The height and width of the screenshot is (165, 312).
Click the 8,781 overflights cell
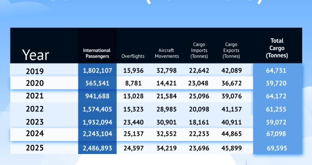point(133,83)
